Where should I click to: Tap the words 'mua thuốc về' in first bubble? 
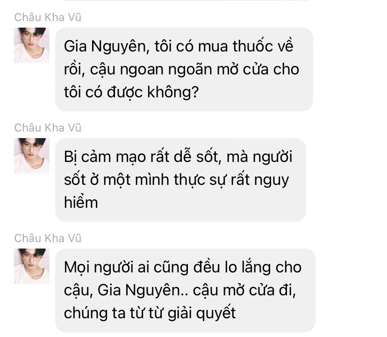245,46
